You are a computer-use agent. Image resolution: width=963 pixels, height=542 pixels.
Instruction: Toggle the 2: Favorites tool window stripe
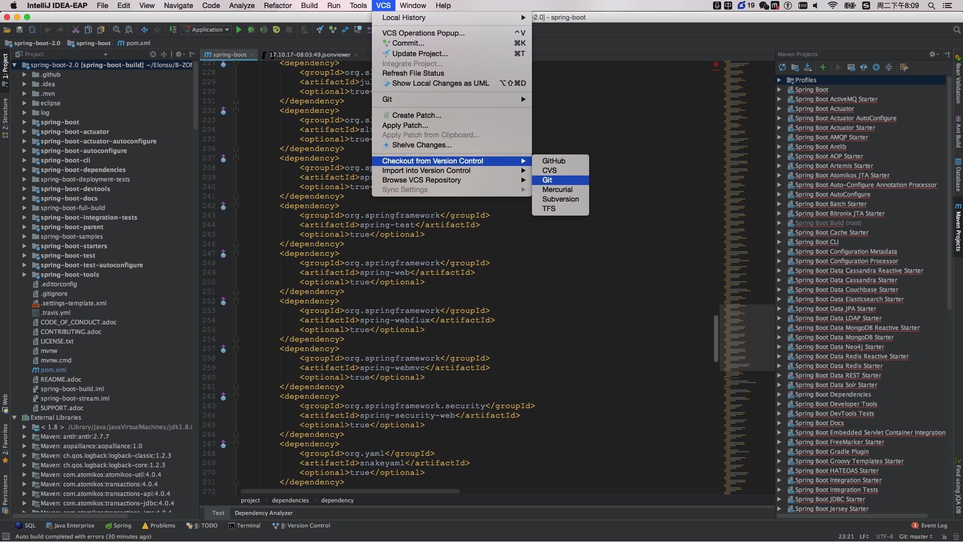coord(5,443)
